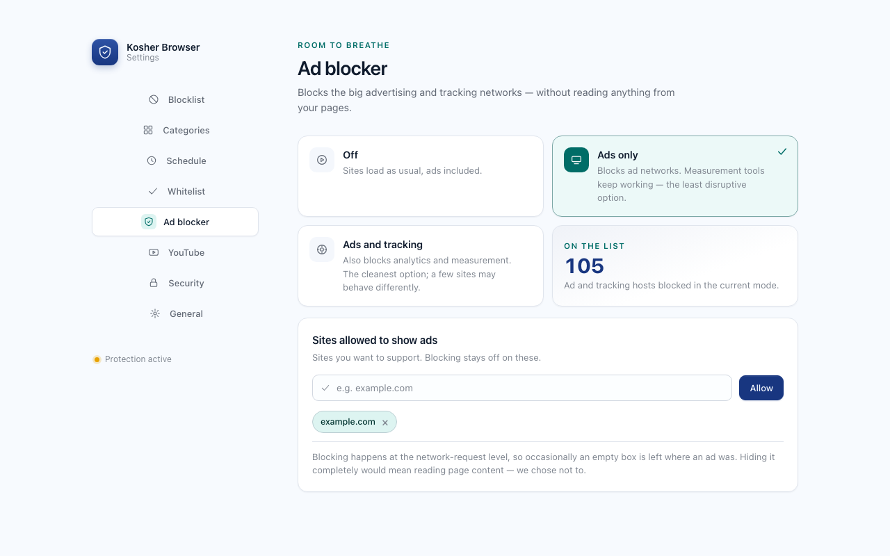Click the Whitelist checkmark icon
Viewport: 890px width, 556px height.
coord(153,191)
